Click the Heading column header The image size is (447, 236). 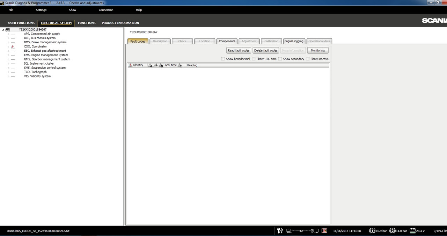pos(192,65)
